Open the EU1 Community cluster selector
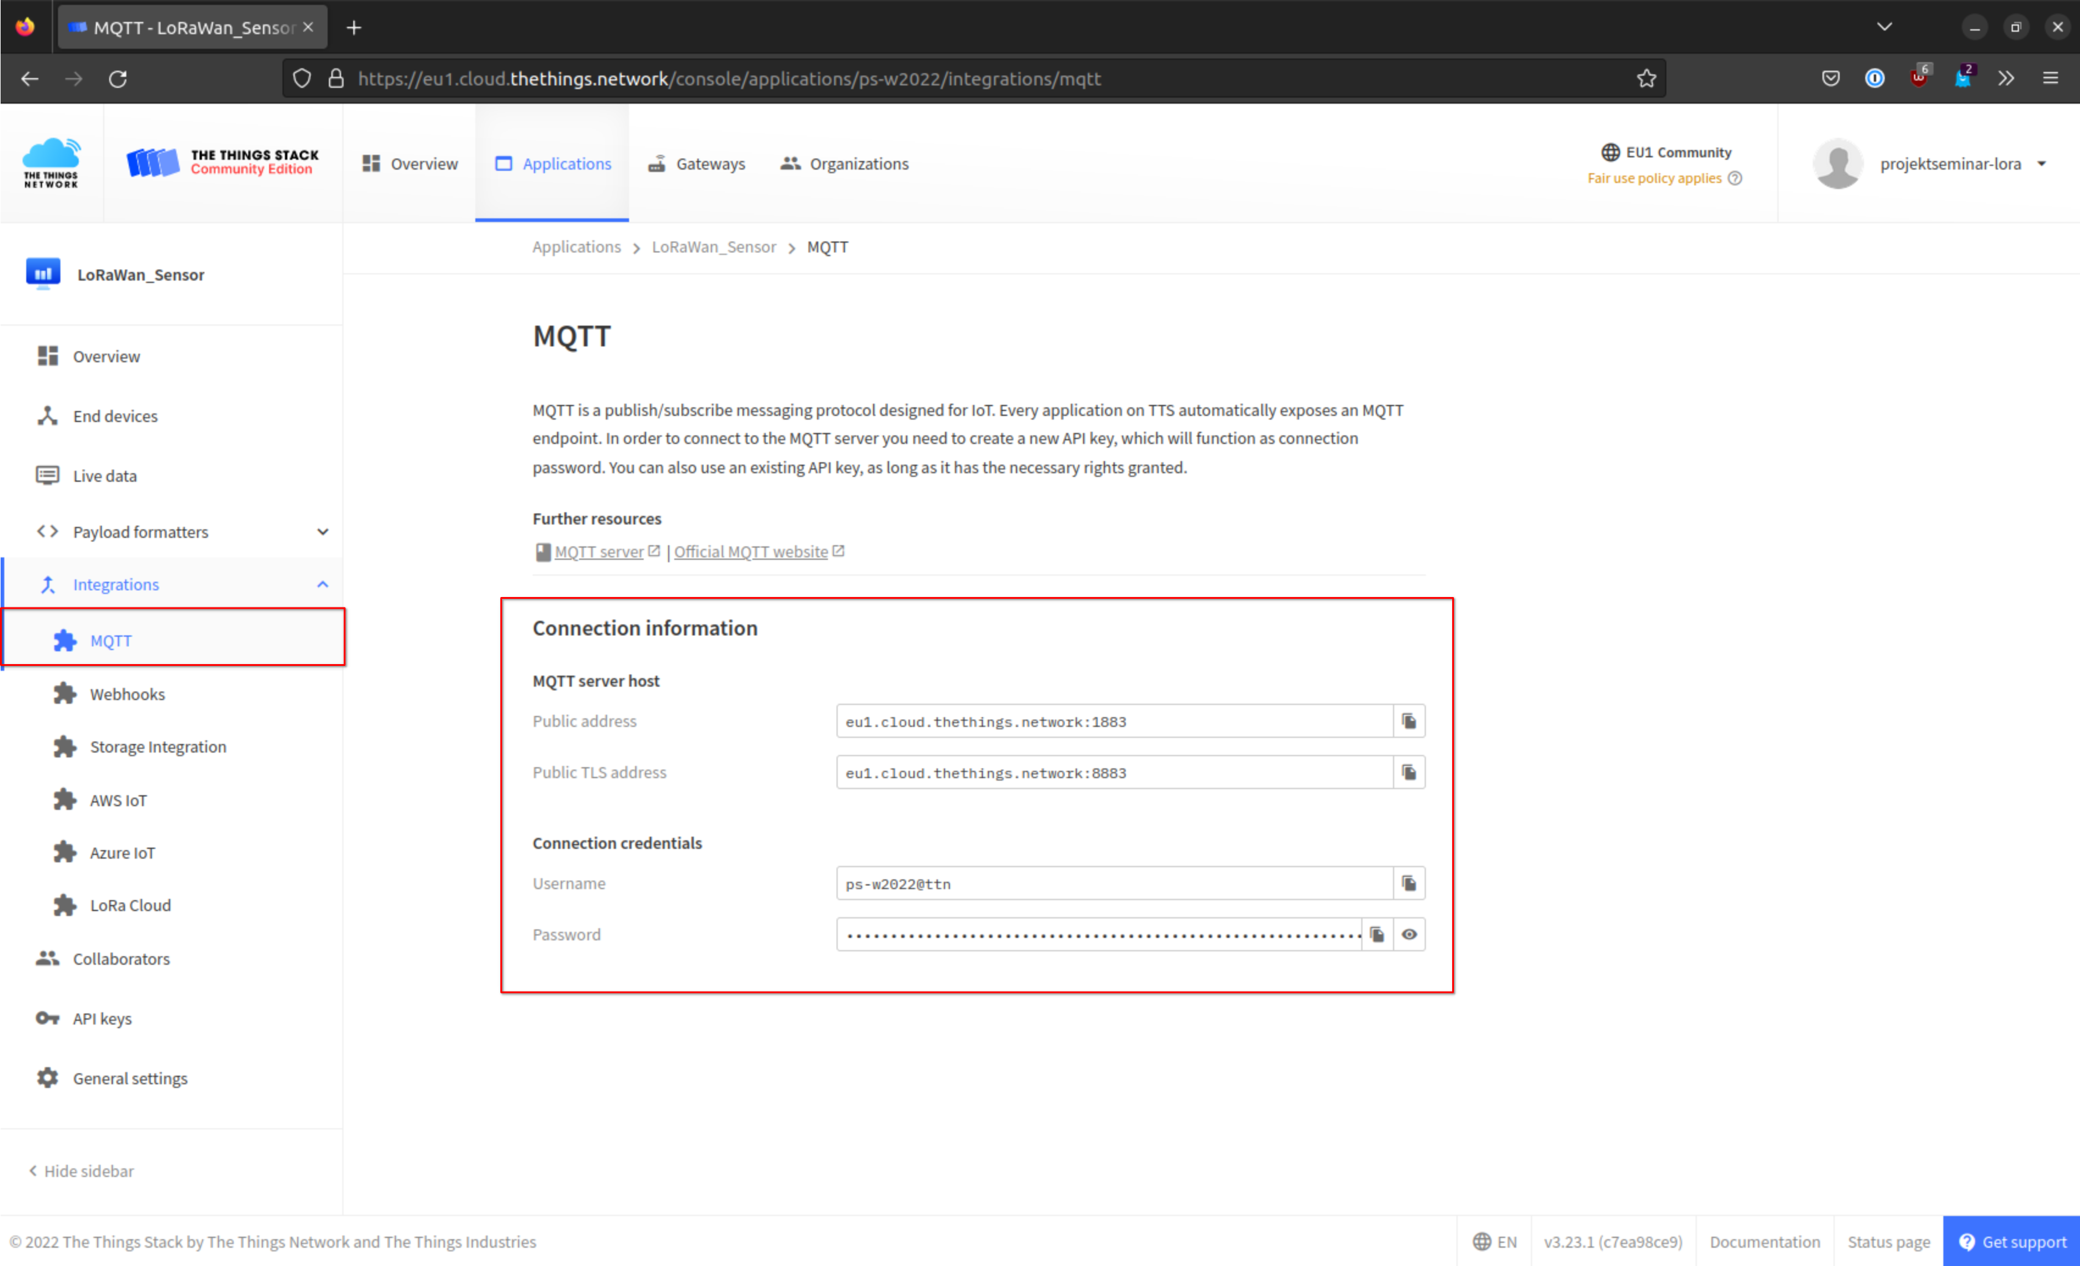The height and width of the screenshot is (1266, 2080). (1666, 152)
